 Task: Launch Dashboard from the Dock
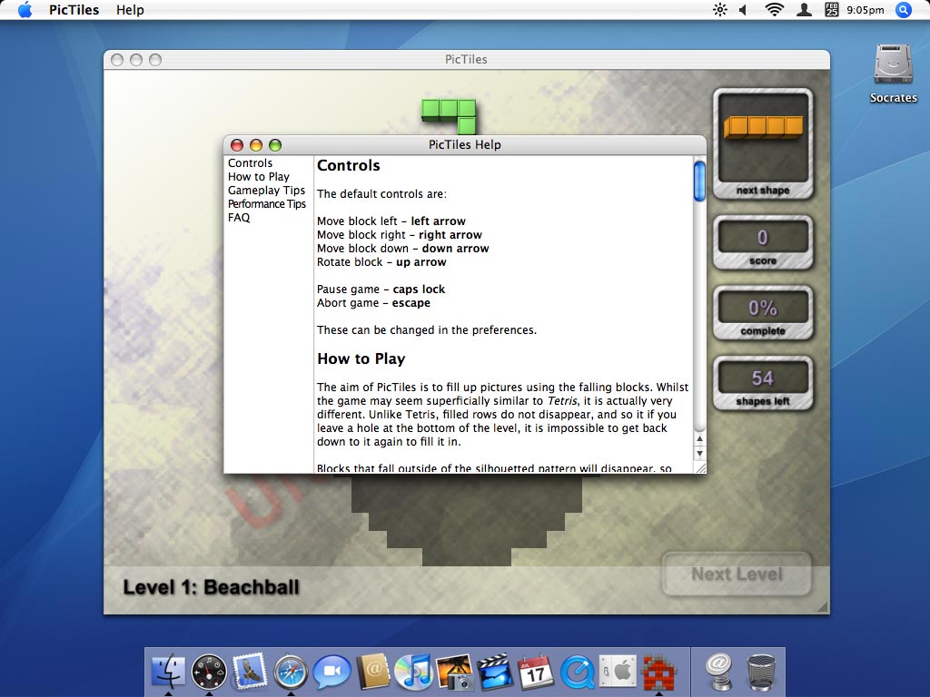[209, 672]
